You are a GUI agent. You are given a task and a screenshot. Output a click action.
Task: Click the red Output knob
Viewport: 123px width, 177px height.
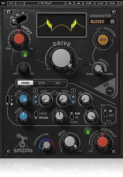point(102,142)
